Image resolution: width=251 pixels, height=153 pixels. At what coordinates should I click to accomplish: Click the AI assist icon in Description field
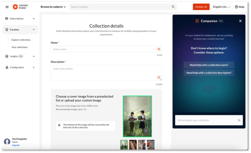[159, 77]
